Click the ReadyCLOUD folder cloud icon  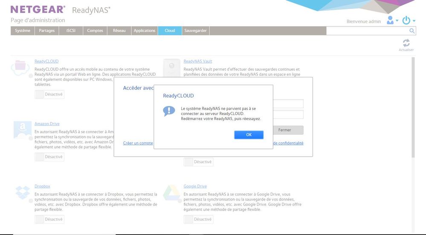[20, 68]
